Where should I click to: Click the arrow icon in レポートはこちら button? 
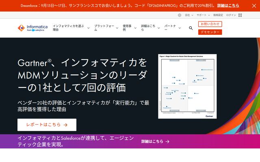point(65,125)
